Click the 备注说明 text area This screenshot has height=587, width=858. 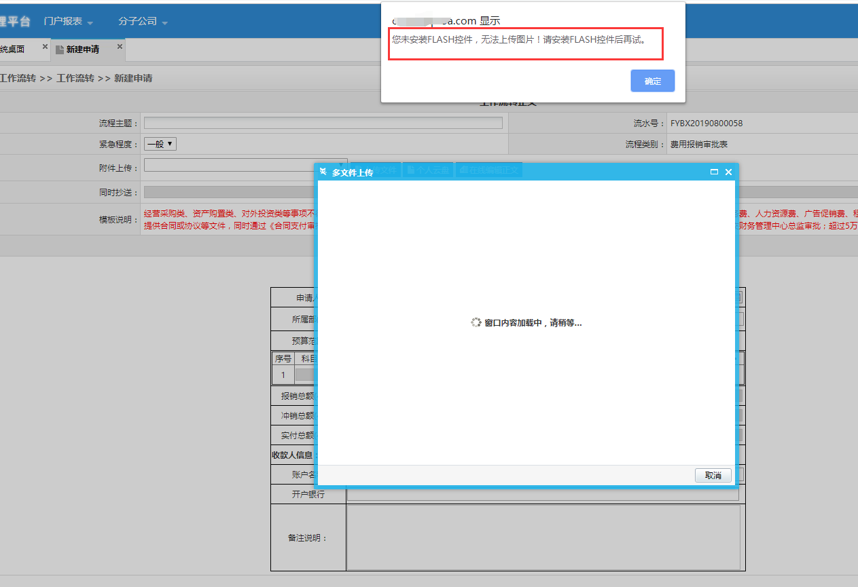click(542, 537)
